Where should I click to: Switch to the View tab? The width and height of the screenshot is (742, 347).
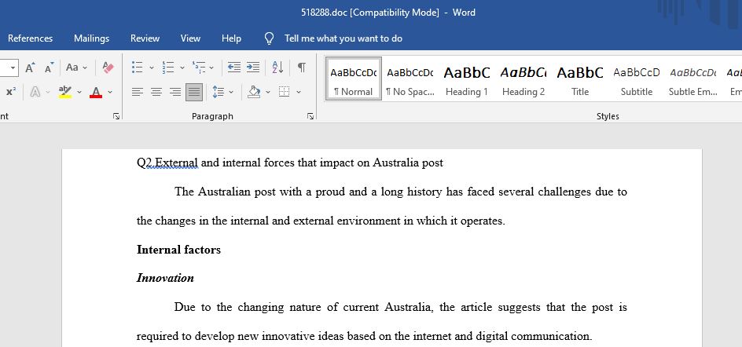click(190, 38)
